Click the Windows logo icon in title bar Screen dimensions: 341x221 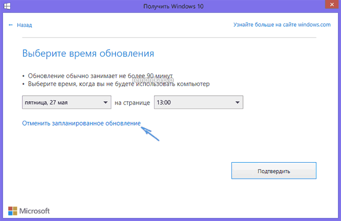click(x=7, y=6)
